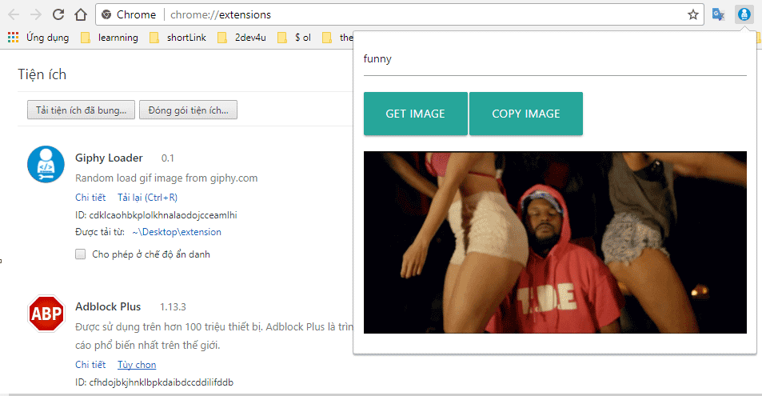Viewport: 762px width, 396px height.
Task: Click the browser forward arrow
Action: pos(36,14)
